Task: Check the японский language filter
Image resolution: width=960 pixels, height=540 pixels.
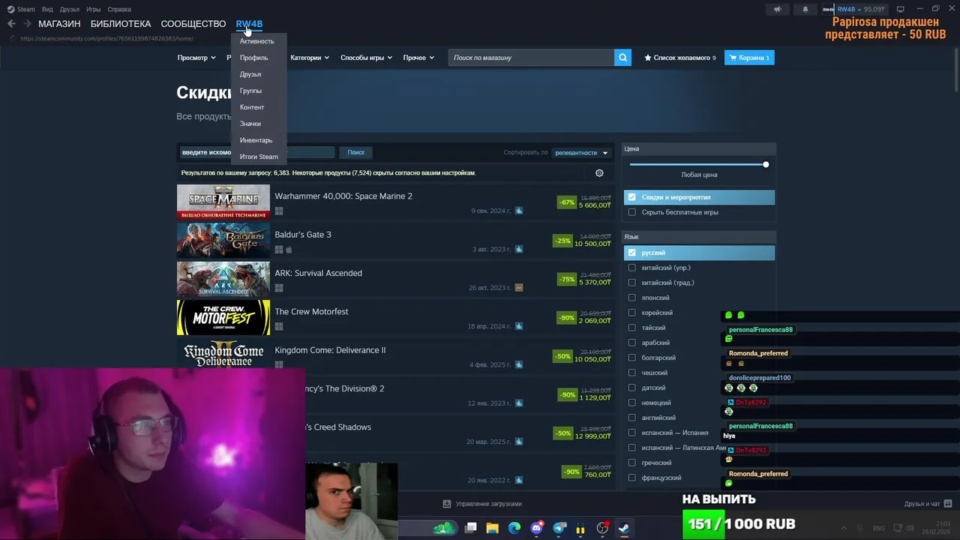Action: (632, 298)
